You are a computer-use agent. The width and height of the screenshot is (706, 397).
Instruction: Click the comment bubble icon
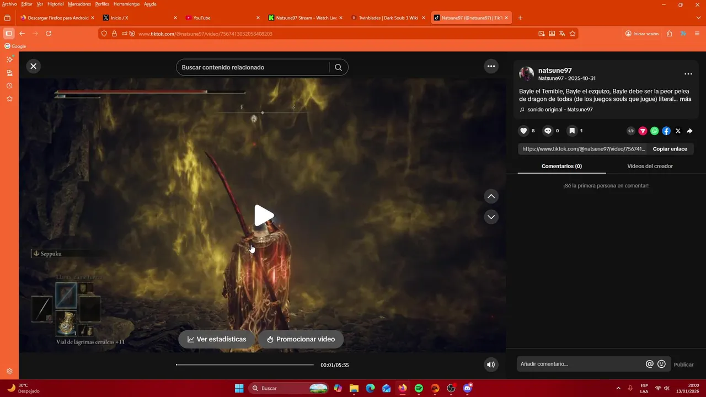pos(548,131)
